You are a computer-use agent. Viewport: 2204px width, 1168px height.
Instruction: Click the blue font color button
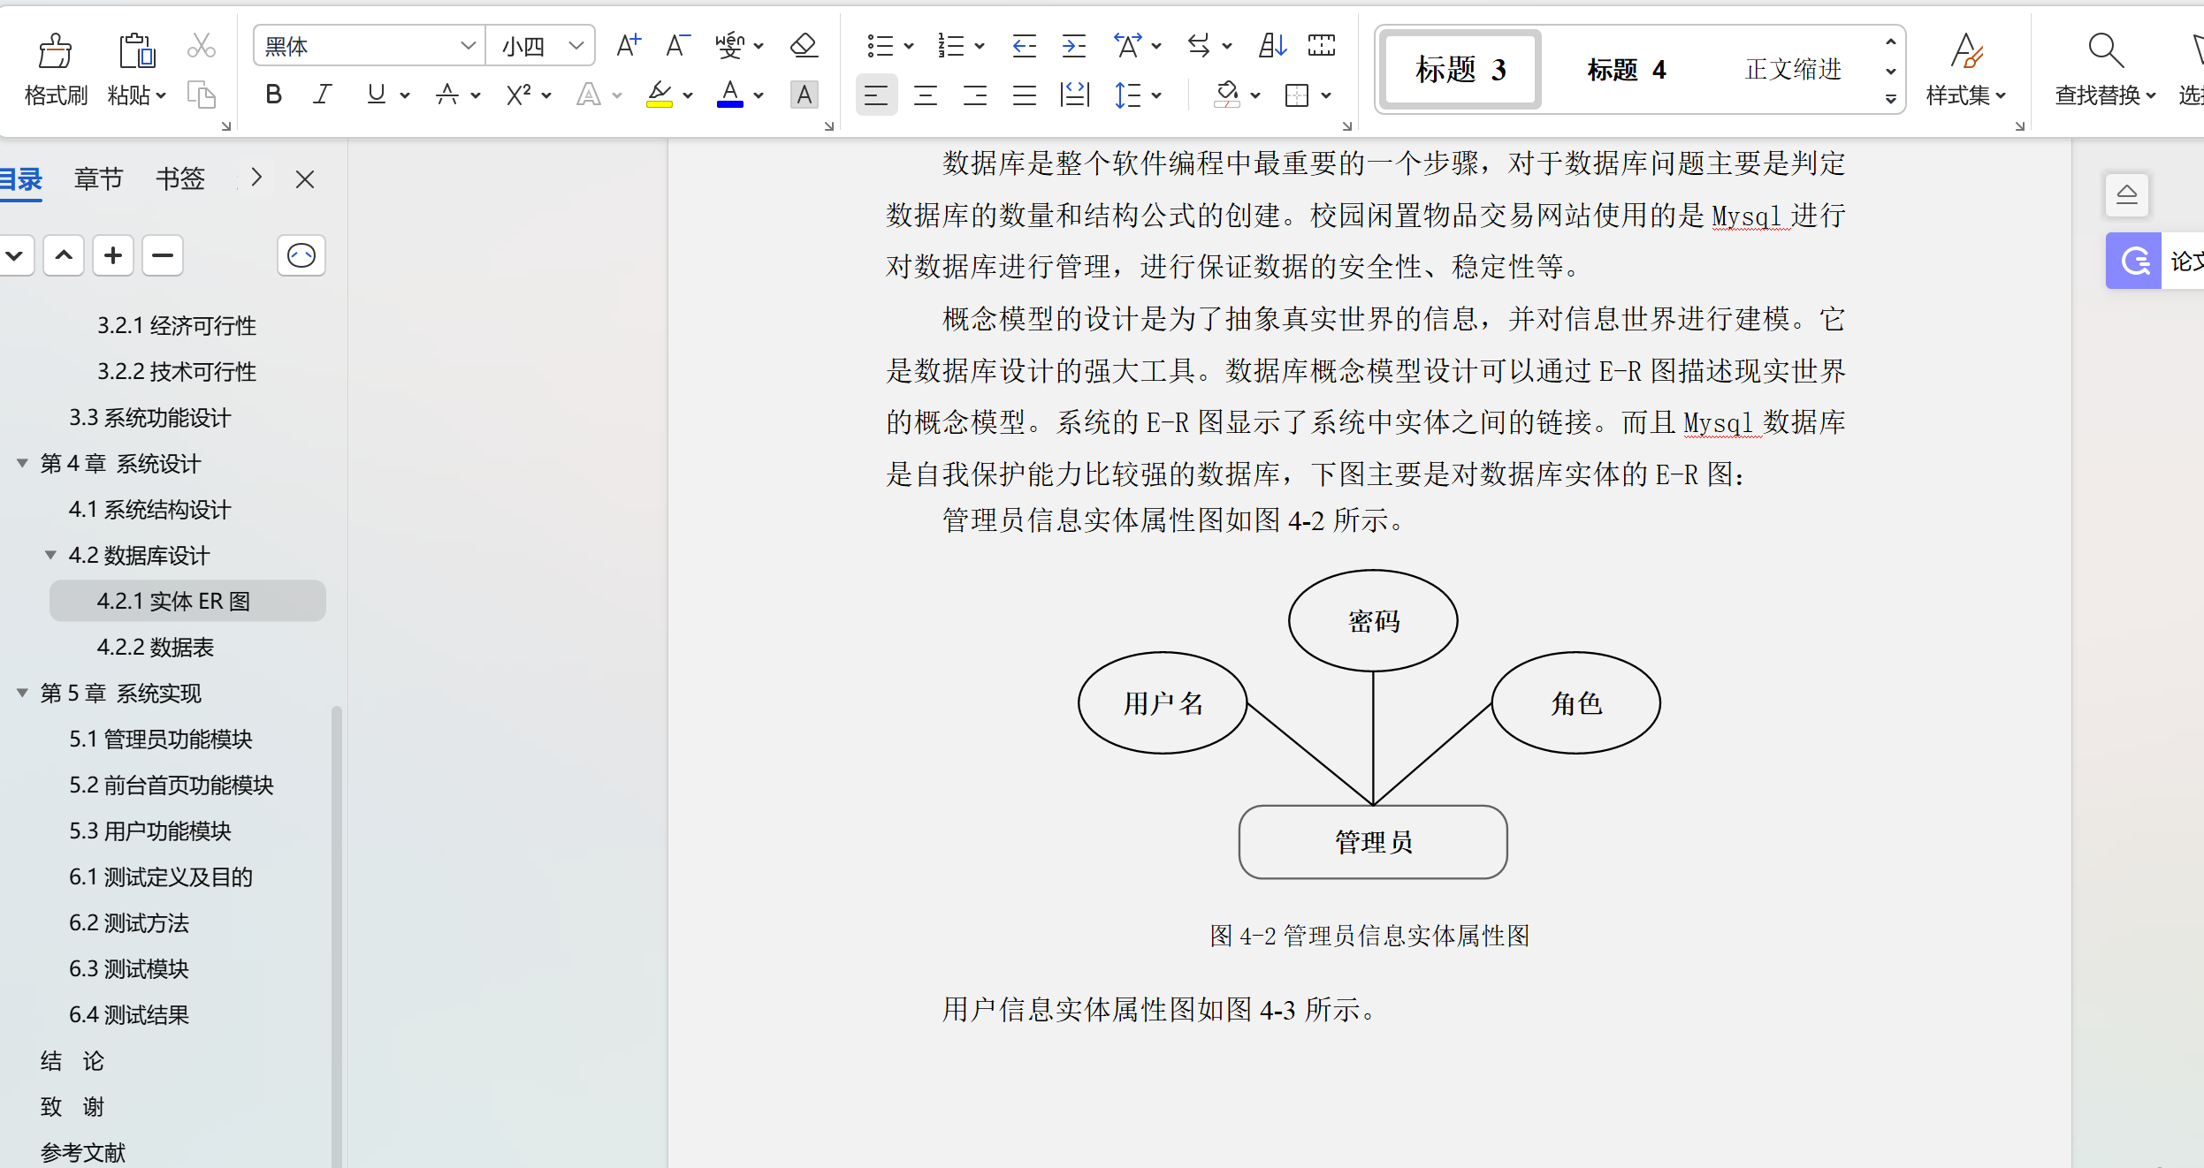click(729, 94)
